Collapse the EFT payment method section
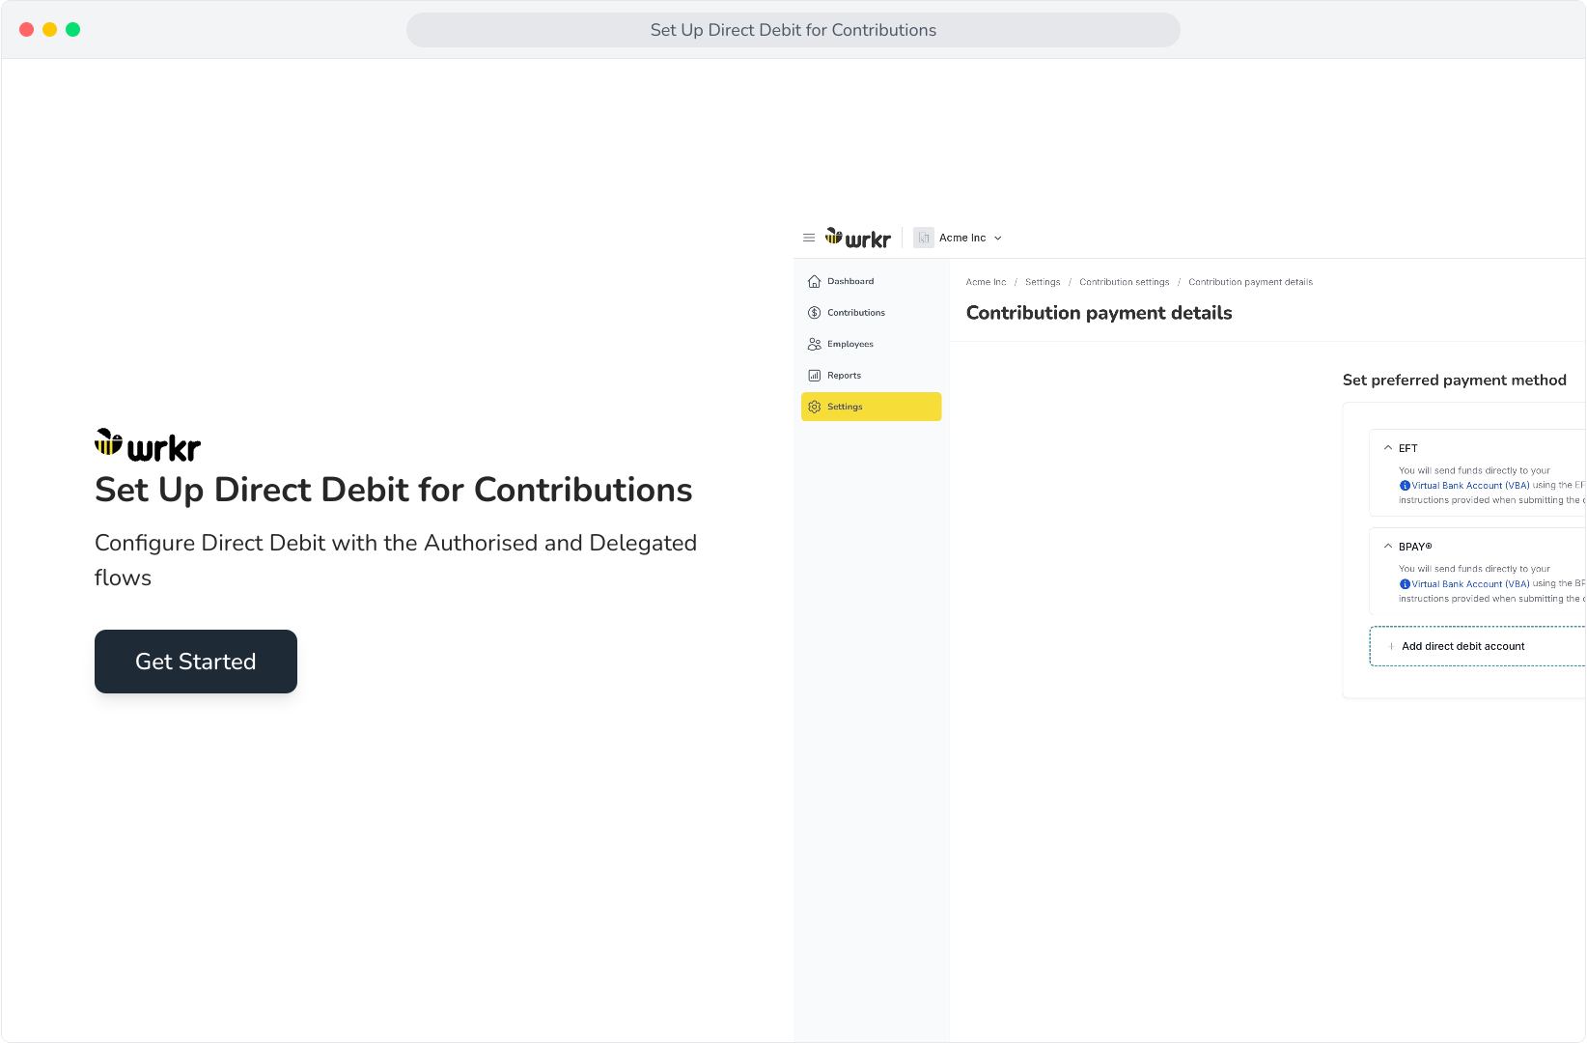Viewport: 1587px width, 1043px height. [x=1388, y=448]
